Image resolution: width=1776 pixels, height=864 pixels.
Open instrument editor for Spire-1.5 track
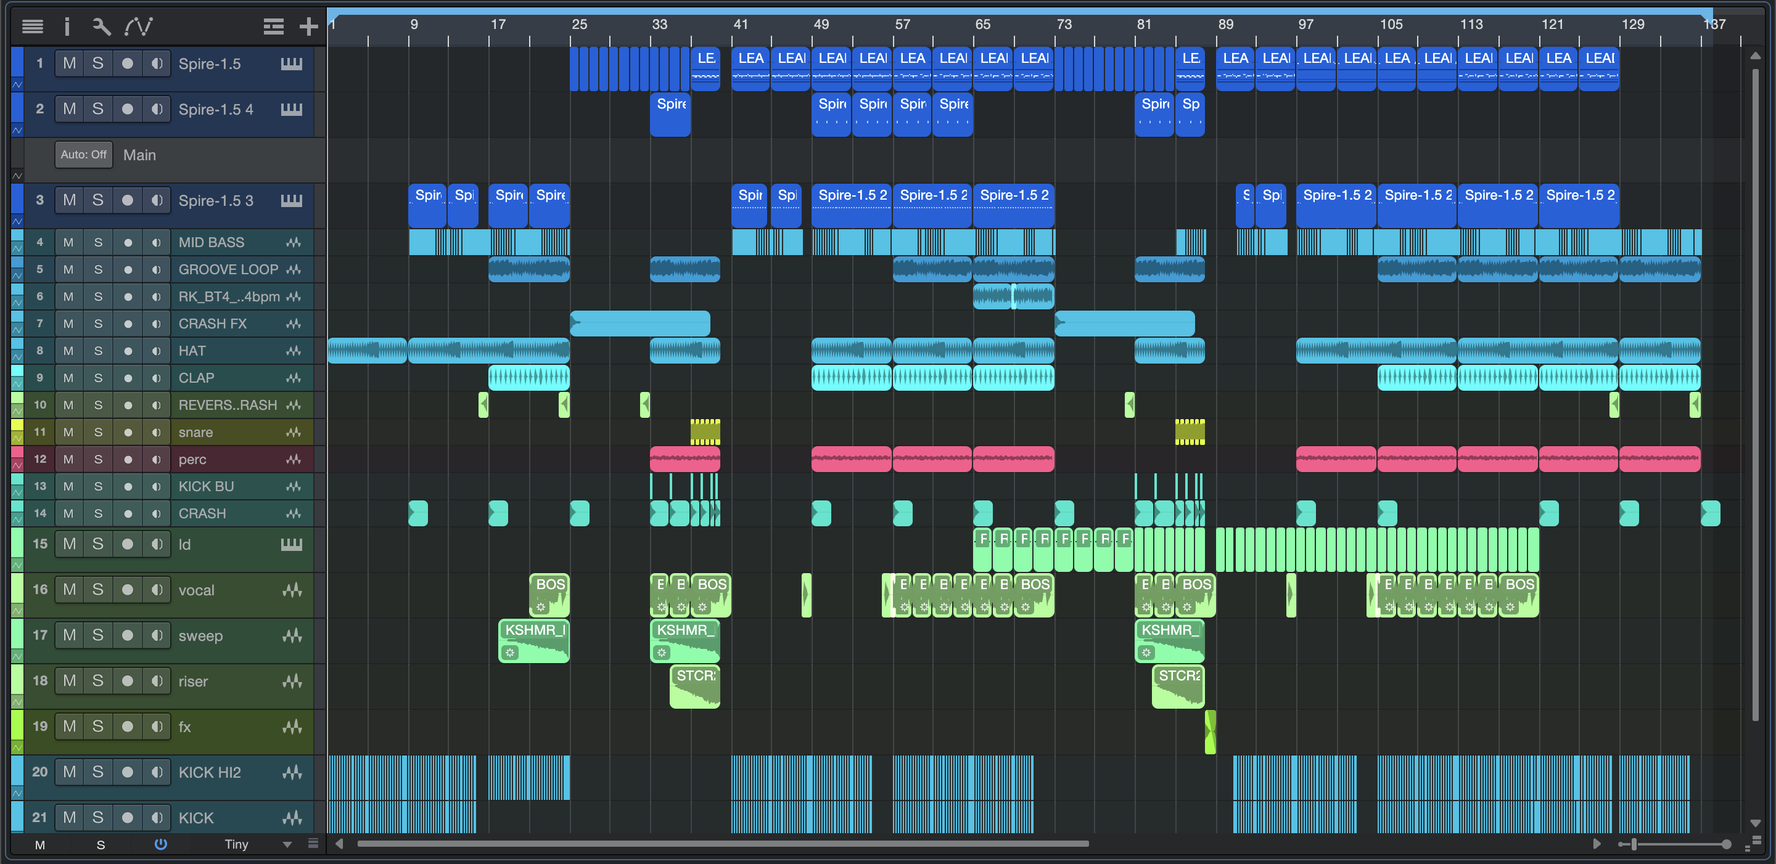[x=292, y=64]
